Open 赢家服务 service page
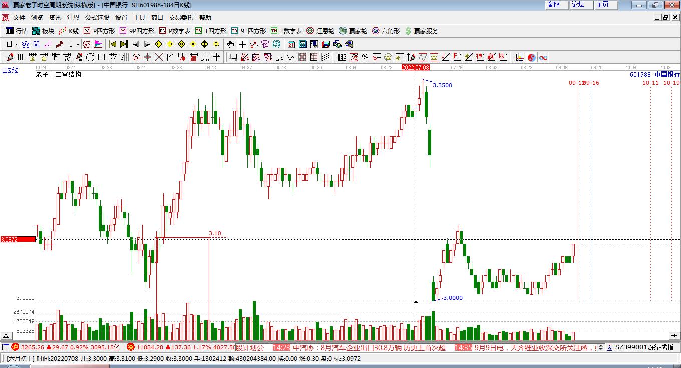The width and height of the screenshot is (681, 368). pyautogui.click(x=422, y=31)
